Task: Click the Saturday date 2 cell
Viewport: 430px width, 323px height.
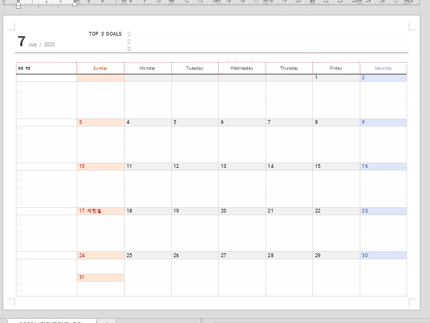Action: pos(383,78)
